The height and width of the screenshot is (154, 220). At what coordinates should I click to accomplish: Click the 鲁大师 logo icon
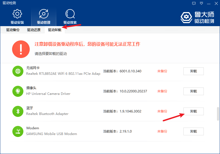click(186, 17)
